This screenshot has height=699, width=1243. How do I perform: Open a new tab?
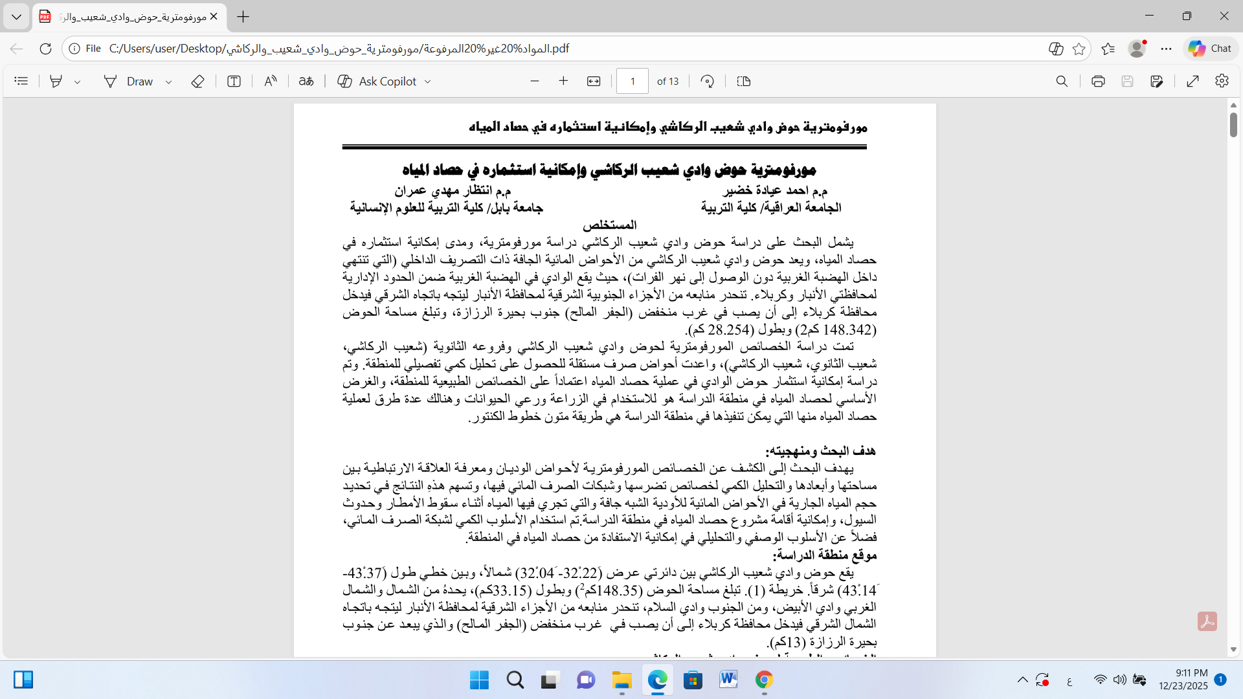[x=243, y=17]
